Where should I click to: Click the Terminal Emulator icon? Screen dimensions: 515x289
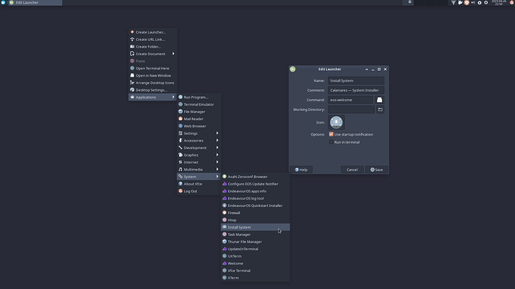[181, 104]
